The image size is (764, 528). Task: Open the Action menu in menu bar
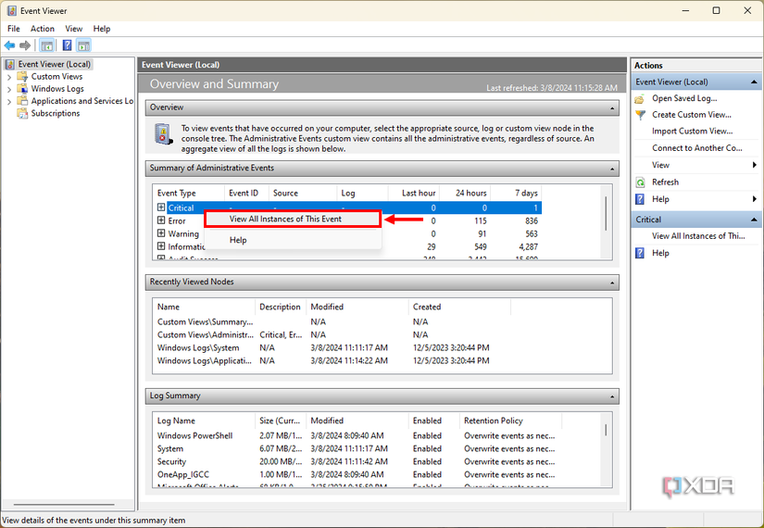(43, 29)
